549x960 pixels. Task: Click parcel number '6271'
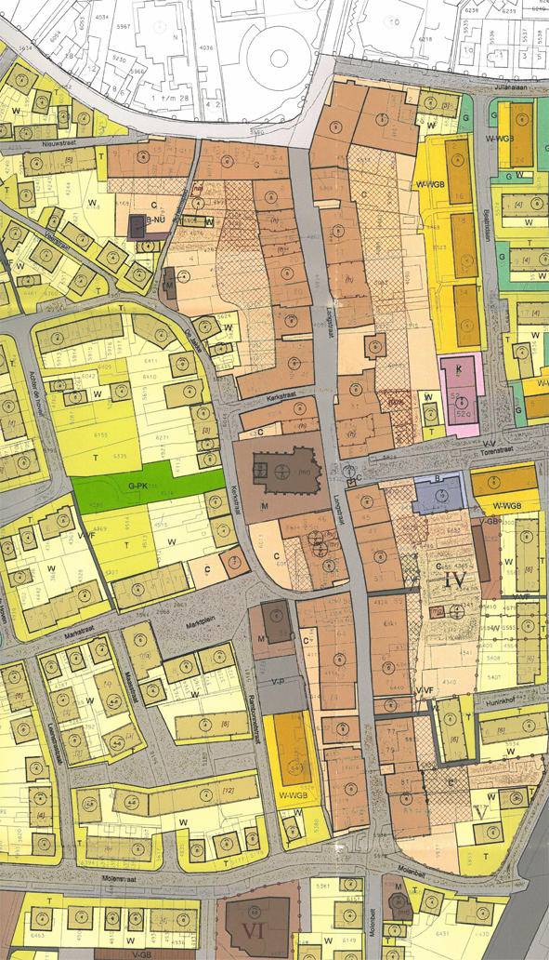pos(162,438)
